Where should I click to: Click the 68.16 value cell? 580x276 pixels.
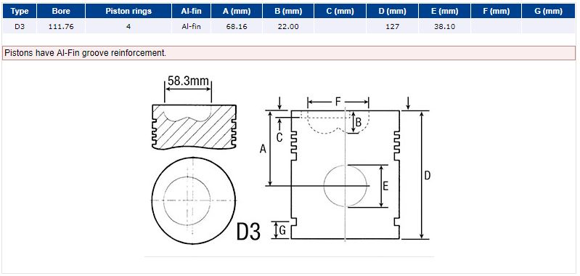pos(237,27)
